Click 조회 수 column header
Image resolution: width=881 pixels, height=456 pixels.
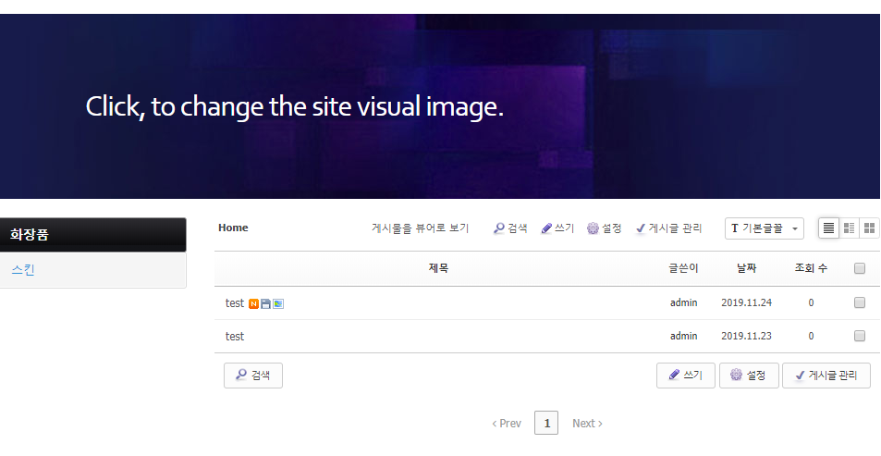coord(811,268)
